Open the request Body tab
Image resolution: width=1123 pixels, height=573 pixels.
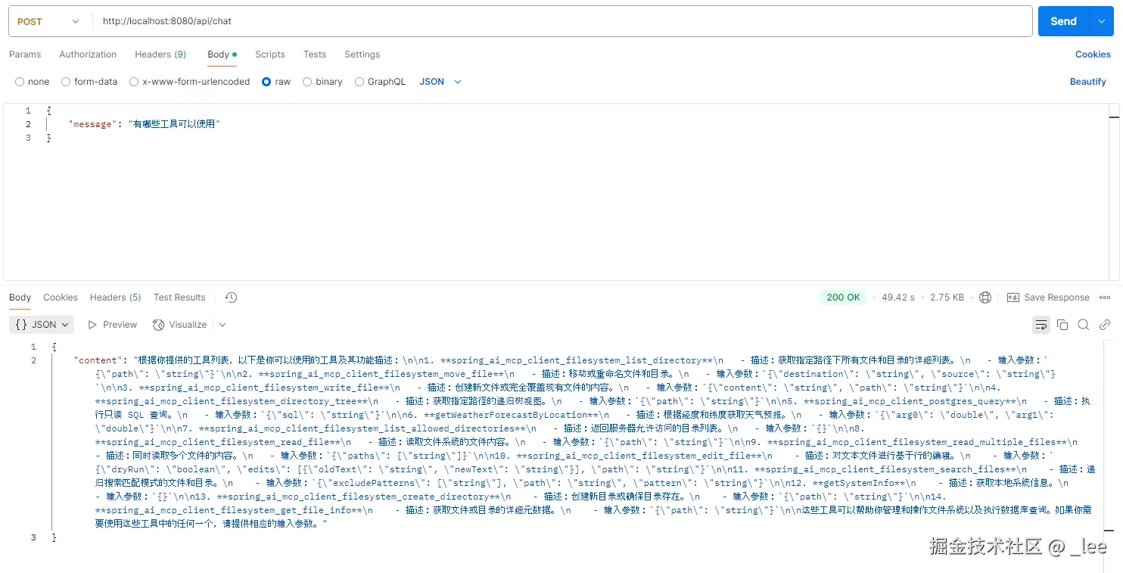coord(222,54)
